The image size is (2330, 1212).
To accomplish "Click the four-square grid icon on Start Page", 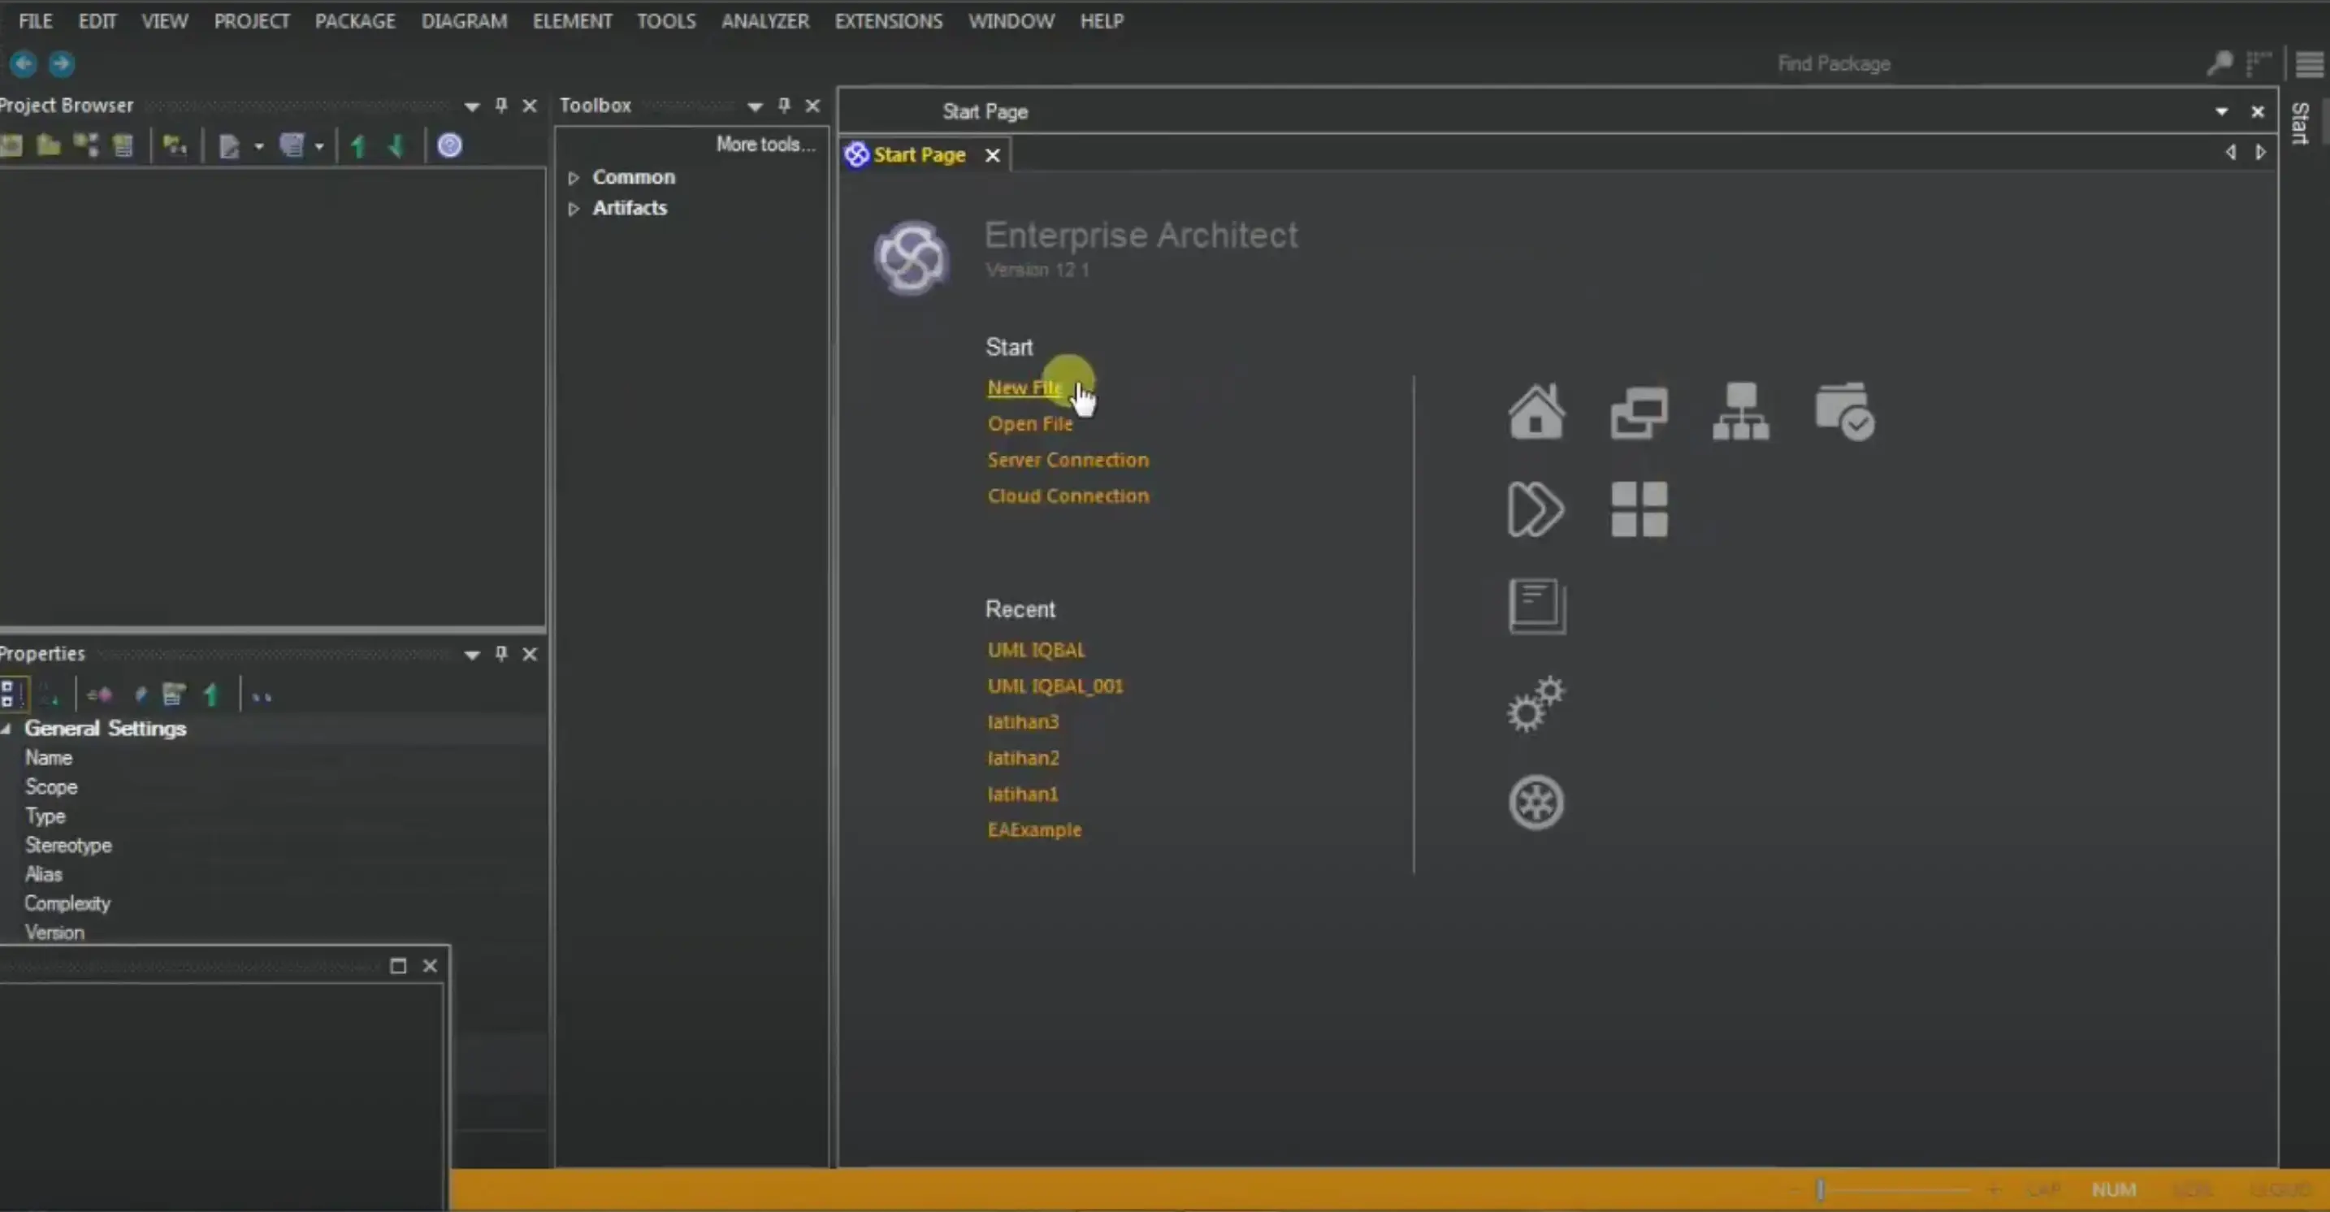I will pyautogui.click(x=1639, y=509).
